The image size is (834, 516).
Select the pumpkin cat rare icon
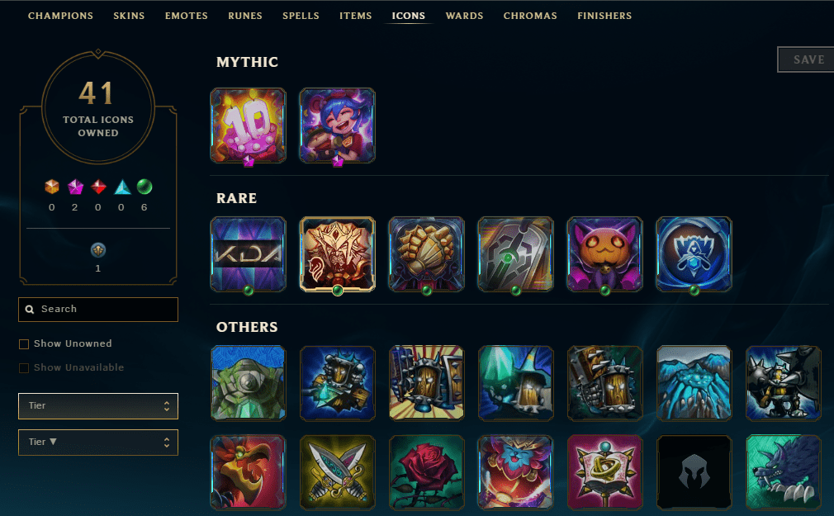pyautogui.click(x=604, y=254)
